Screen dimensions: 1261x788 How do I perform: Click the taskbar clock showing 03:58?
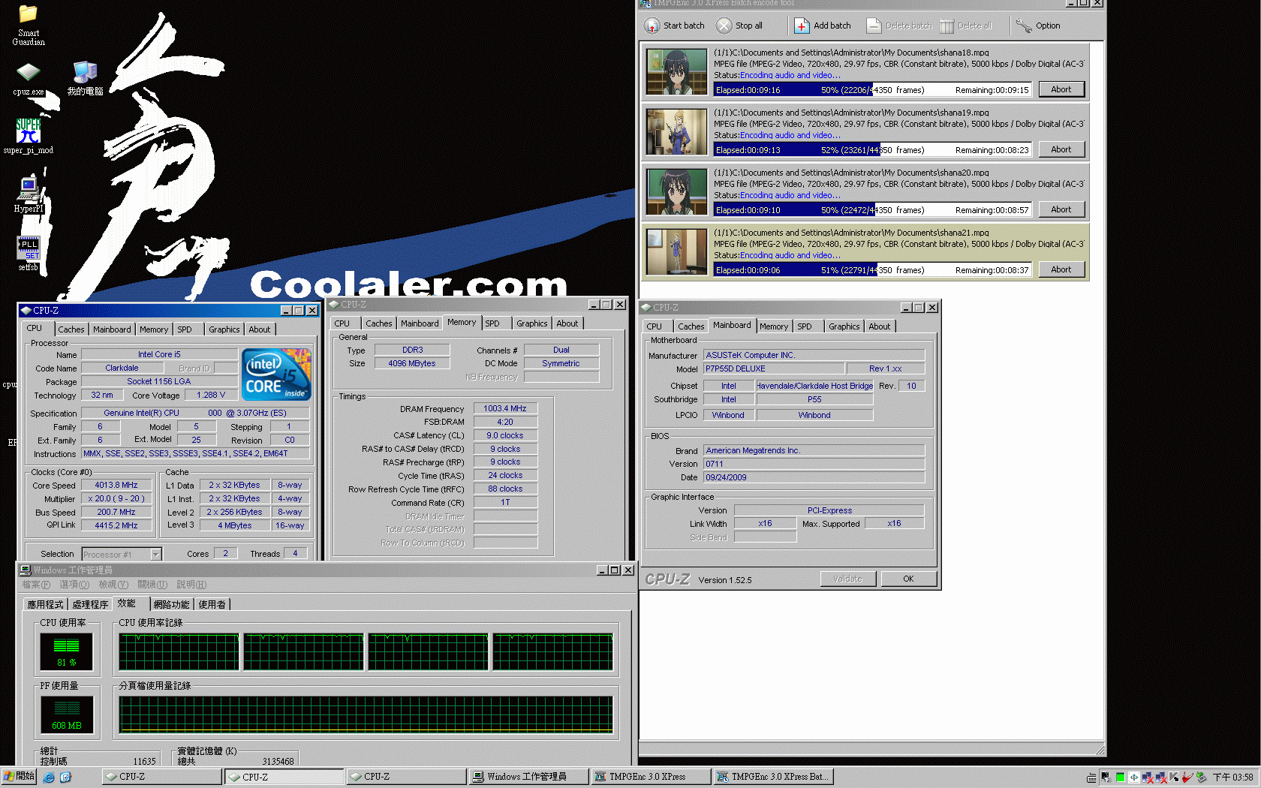coord(1233,777)
